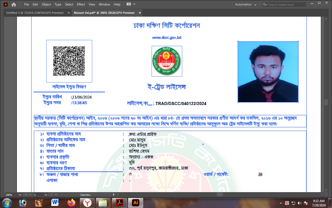Click the volume speaker tray icon
The width and height of the screenshot is (332, 208).
click(300, 203)
